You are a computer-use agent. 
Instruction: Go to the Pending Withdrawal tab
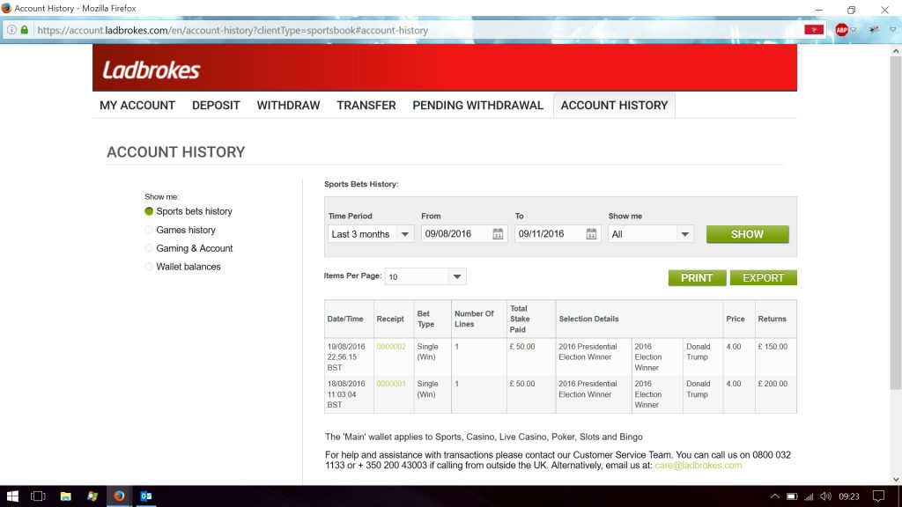pos(478,106)
